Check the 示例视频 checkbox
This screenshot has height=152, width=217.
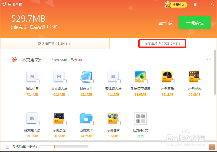(200, 81)
